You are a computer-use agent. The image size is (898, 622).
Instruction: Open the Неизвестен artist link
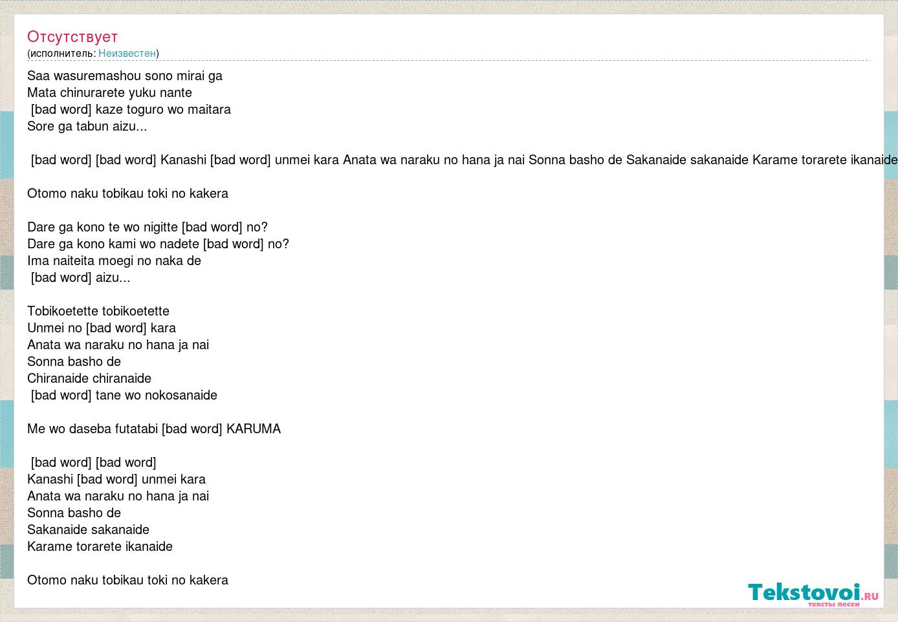127,53
